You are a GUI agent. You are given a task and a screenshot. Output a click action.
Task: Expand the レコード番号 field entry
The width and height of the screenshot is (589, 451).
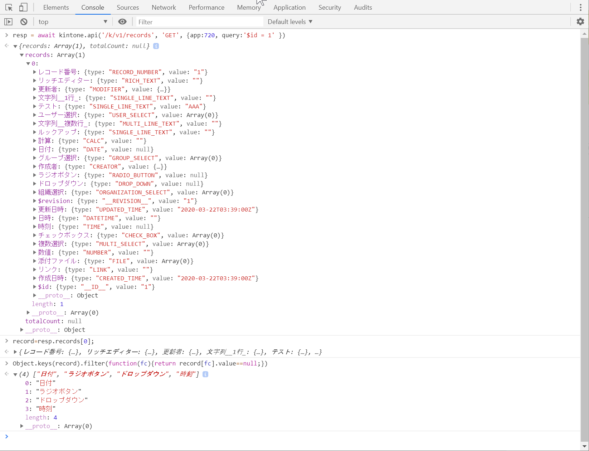35,72
